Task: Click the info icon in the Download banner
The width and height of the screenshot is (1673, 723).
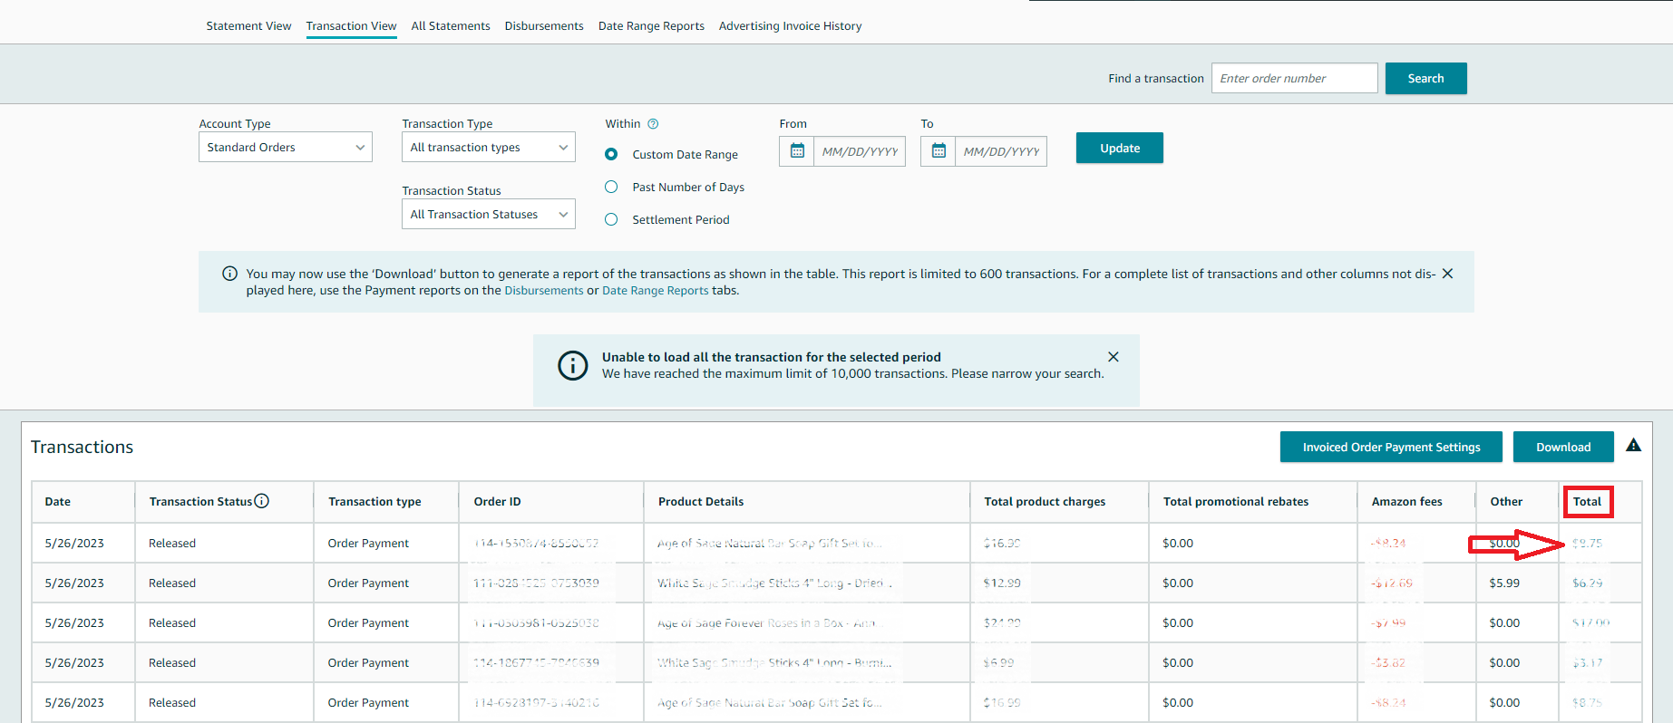Action: [229, 274]
